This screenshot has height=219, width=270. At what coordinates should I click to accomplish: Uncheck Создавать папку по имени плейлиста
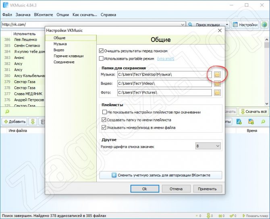(x=104, y=120)
